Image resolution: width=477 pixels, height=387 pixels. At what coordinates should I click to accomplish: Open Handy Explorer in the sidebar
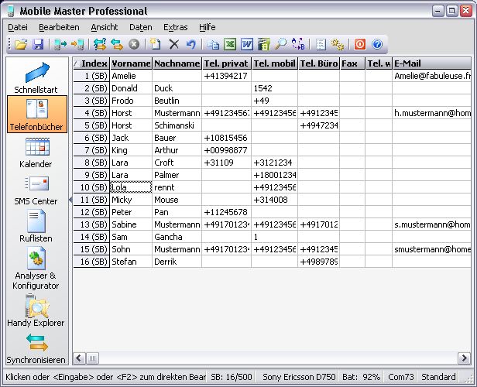click(36, 310)
